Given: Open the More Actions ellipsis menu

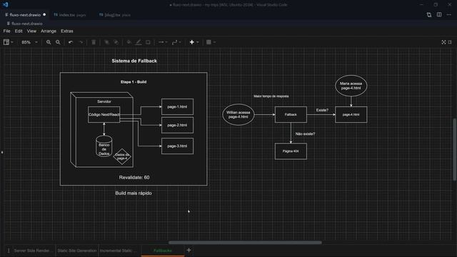Looking at the screenshot, I should (449, 14).
